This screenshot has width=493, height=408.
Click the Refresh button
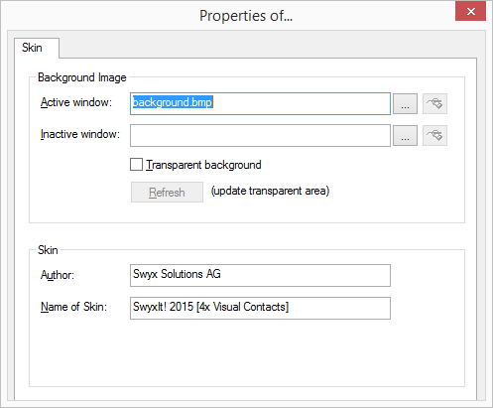point(167,192)
